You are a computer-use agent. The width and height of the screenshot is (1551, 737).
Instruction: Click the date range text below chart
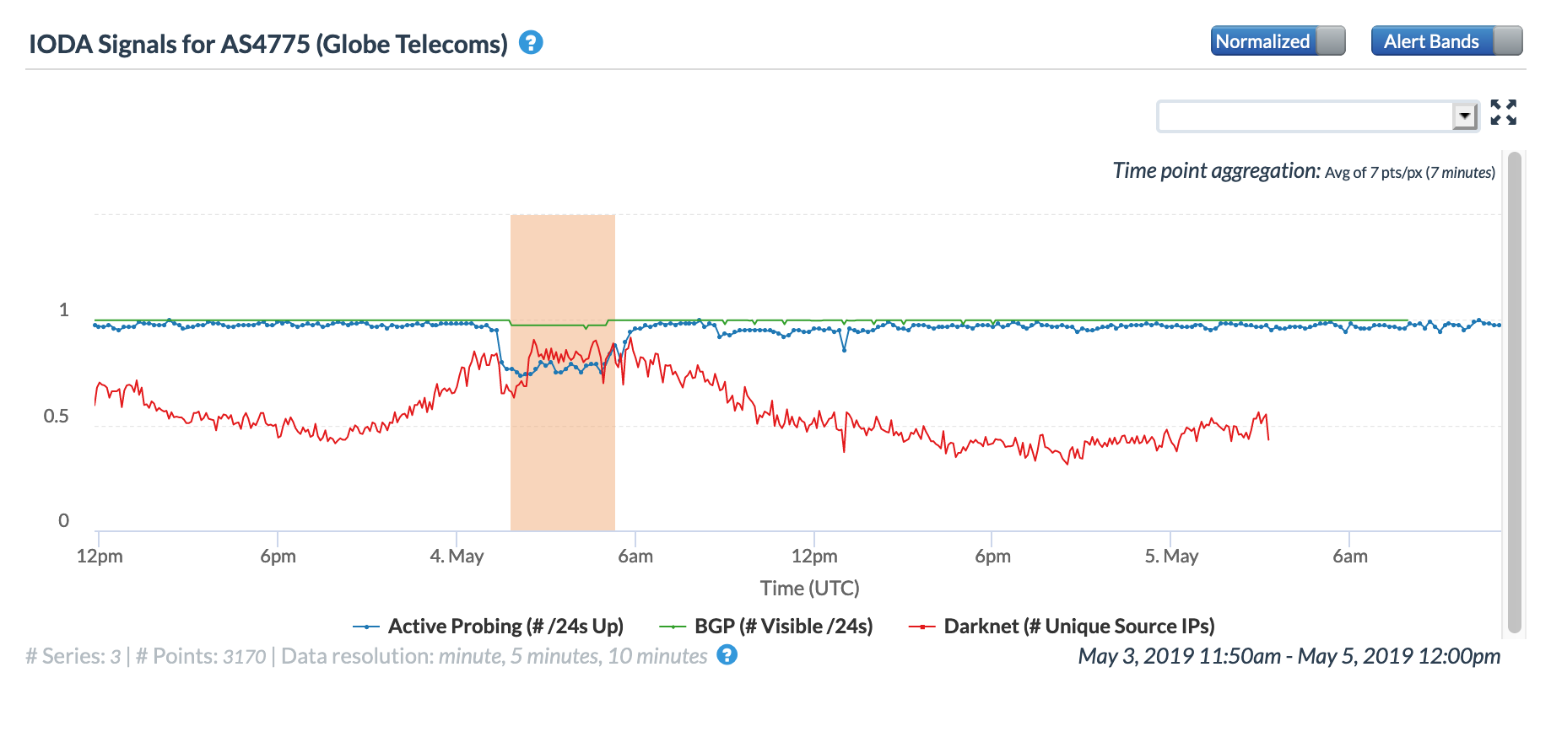point(1289,656)
